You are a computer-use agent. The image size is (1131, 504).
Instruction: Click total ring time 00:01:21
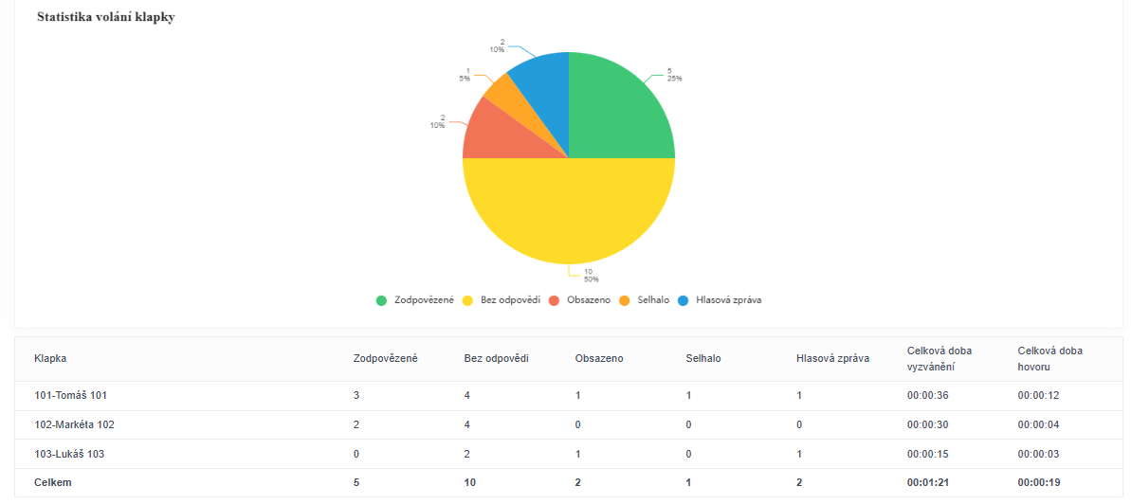(x=927, y=483)
